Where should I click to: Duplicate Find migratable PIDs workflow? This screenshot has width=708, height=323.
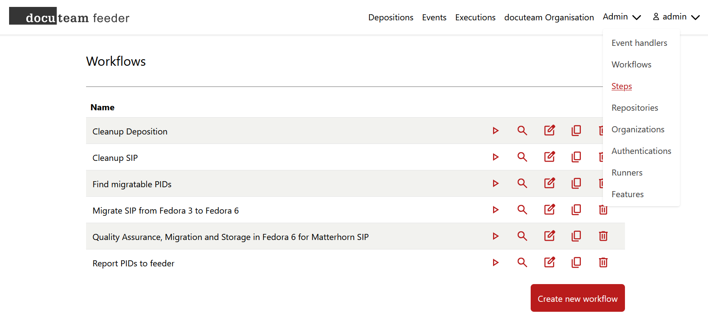click(576, 183)
